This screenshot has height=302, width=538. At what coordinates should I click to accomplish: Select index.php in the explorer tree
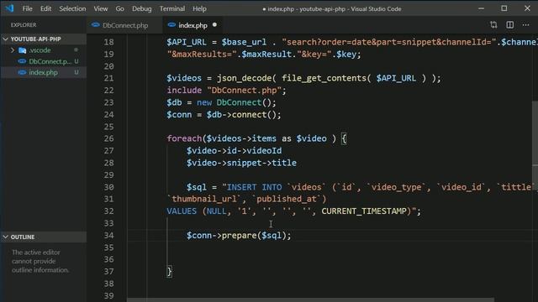pos(43,72)
